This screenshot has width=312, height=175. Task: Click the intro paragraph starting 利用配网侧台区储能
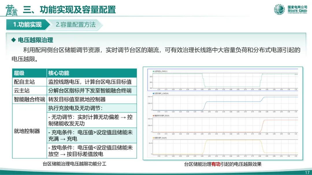tap(156, 54)
